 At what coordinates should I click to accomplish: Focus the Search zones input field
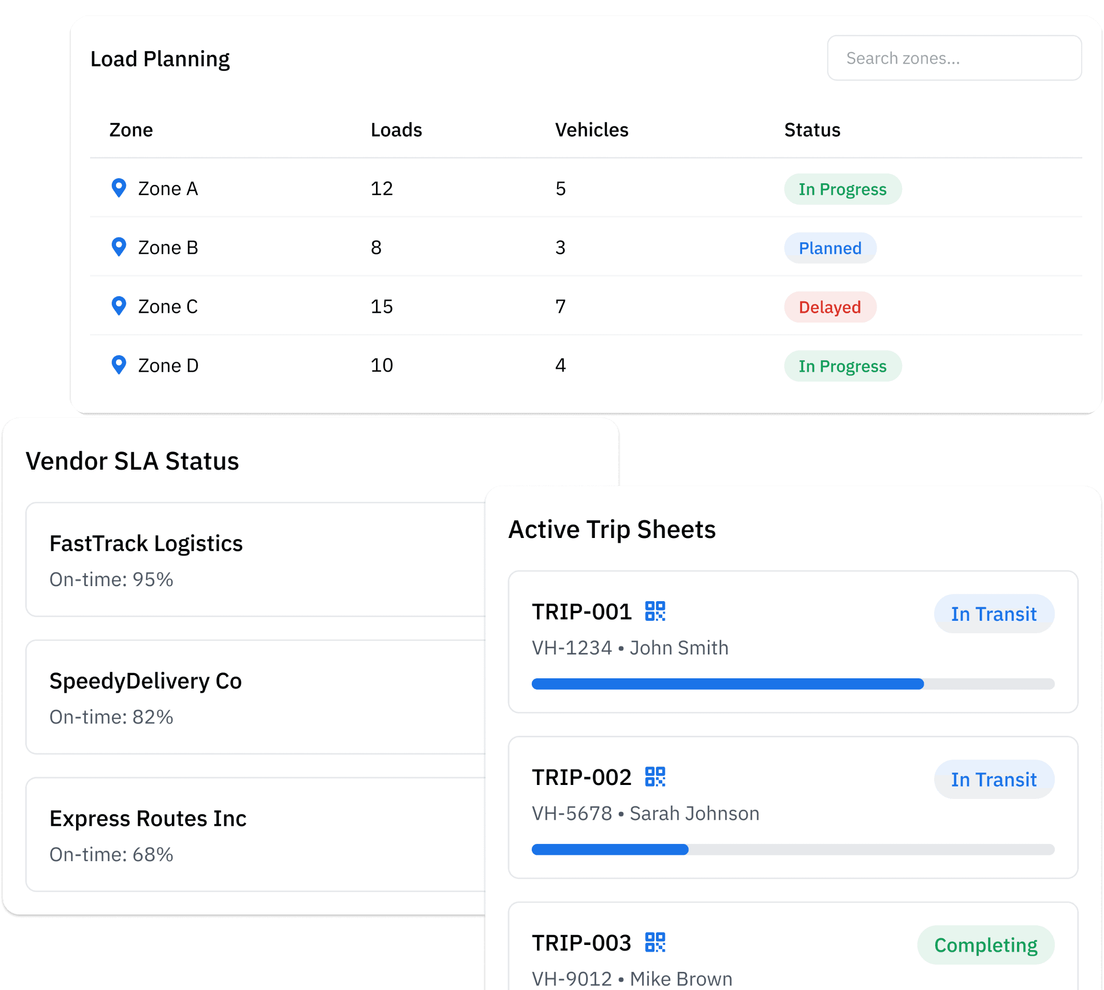954,58
